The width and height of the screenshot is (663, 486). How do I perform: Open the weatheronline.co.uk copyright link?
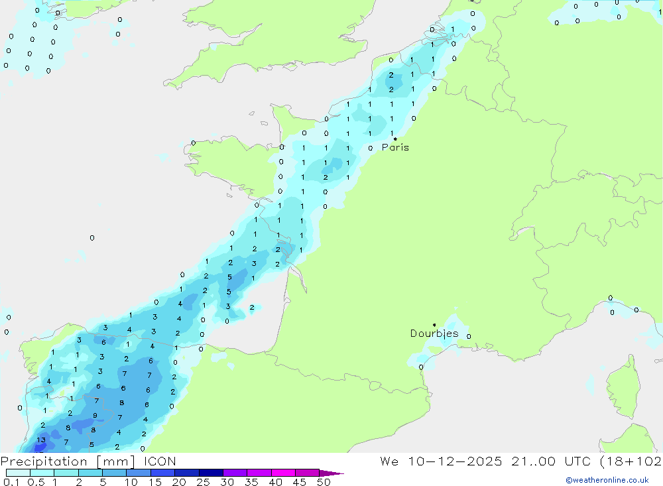coord(607,480)
